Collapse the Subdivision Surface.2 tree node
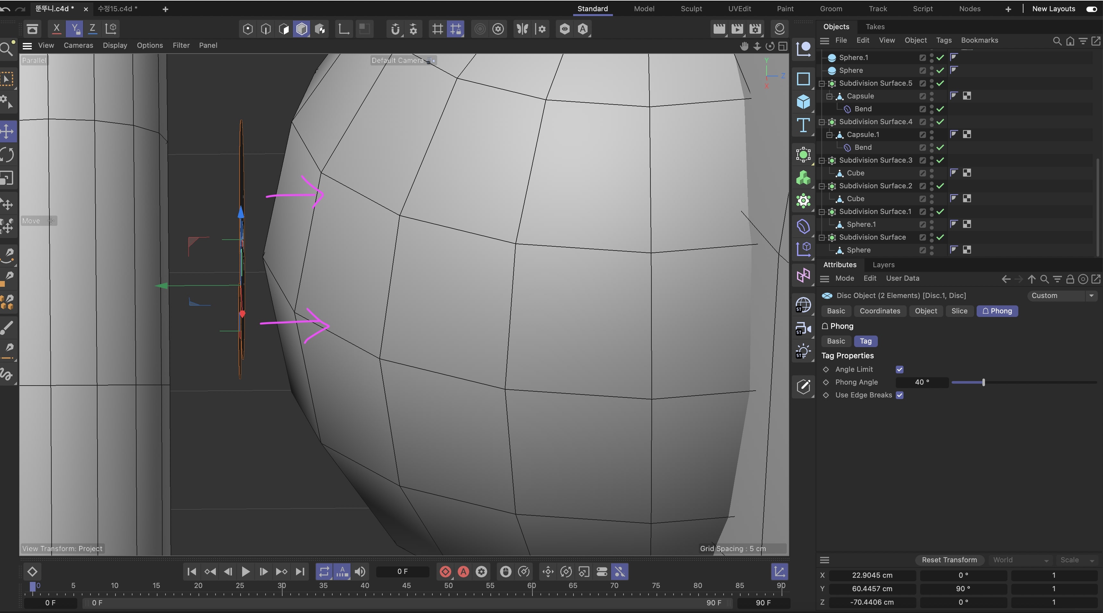Screen dimensions: 1103x613 [822, 186]
